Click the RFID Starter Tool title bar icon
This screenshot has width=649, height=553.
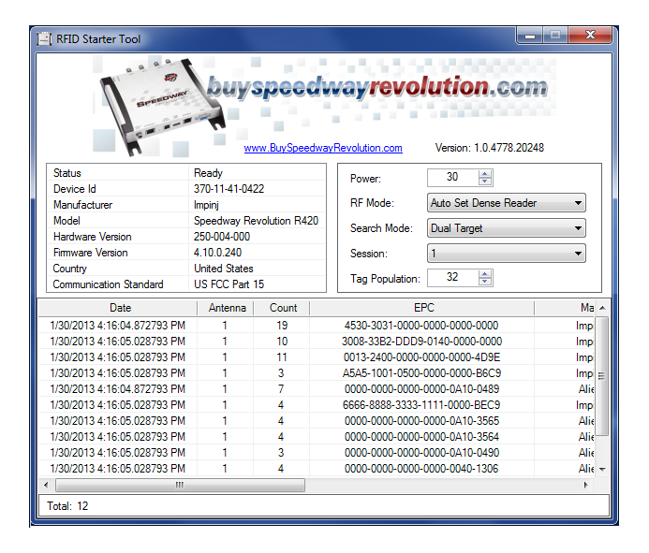pos(44,39)
